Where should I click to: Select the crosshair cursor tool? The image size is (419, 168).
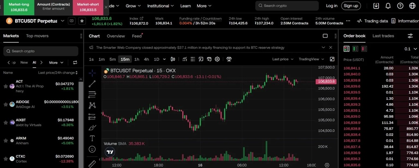[x=92, y=73]
